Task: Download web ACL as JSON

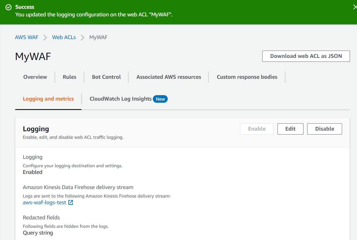Action: tap(306, 56)
